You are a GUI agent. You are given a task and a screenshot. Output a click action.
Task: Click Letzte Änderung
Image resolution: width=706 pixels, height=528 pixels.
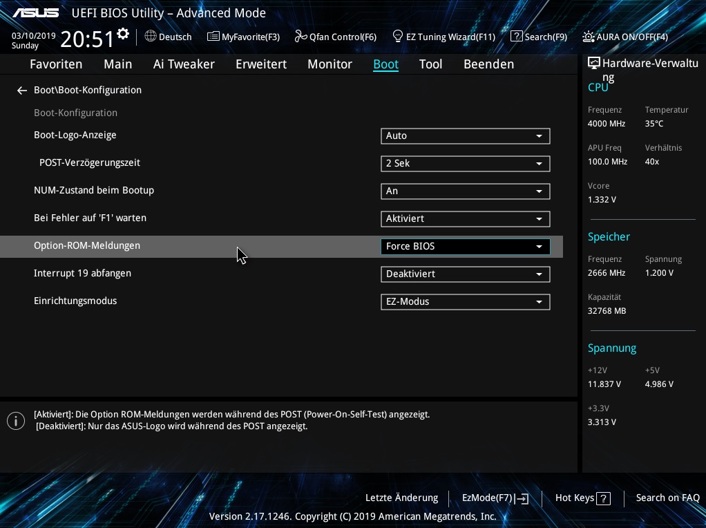coord(401,498)
